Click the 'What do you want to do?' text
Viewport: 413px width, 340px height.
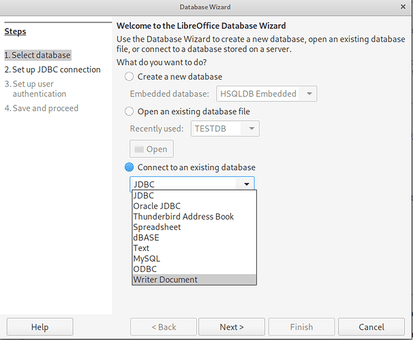[x=162, y=63]
